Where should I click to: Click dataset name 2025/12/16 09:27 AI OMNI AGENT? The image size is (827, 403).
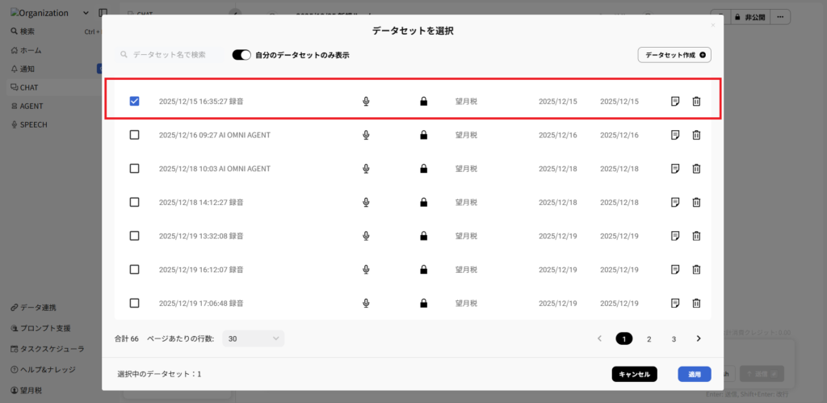(215, 135)
